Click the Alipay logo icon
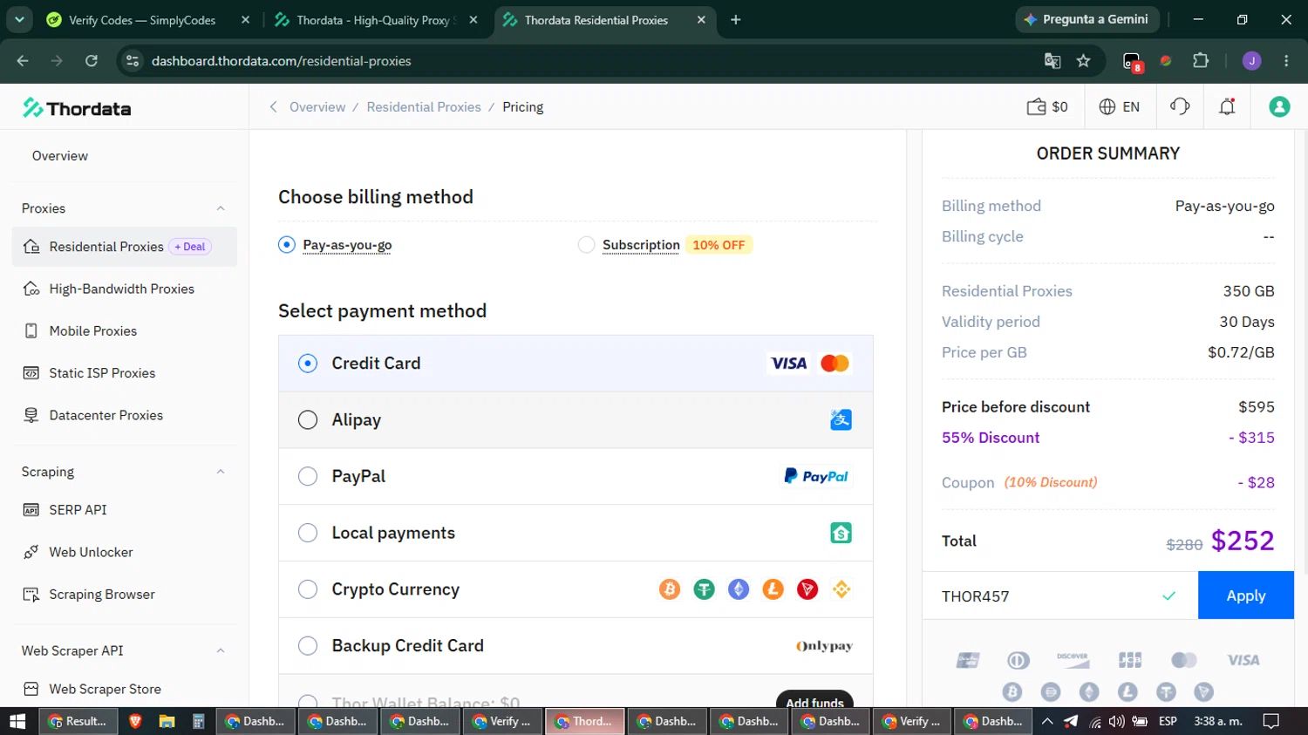 point(841,420)
